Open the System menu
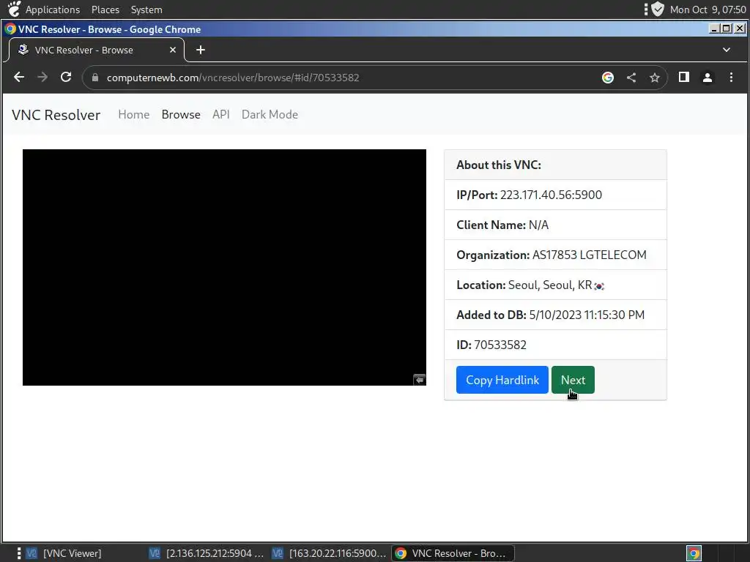Image resolution: width=750 pixels, height=562 pixels. pos(146,10)
